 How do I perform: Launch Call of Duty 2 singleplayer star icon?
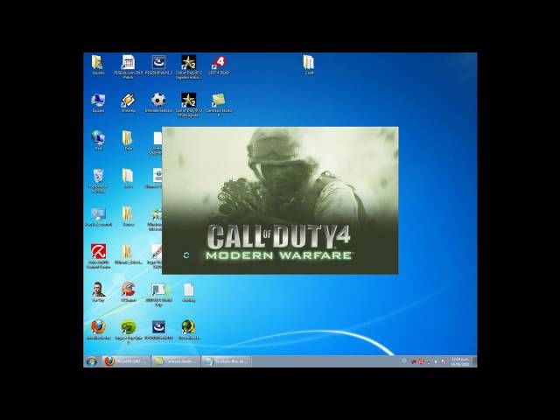point(189,66)
